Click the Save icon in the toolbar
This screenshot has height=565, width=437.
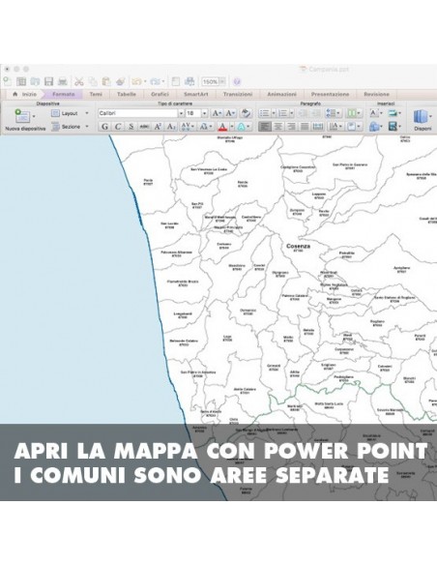click(x=49, y=82)
